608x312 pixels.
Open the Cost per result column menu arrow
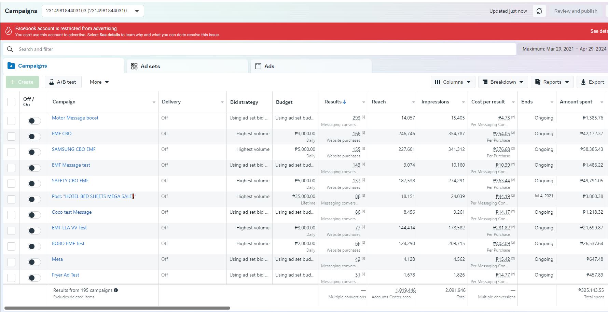(x=513, y=102)
